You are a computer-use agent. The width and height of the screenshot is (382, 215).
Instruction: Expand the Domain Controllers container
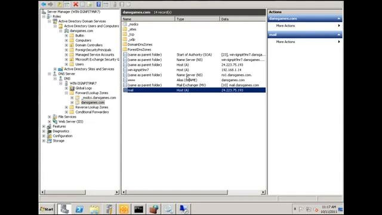point(66,45)
